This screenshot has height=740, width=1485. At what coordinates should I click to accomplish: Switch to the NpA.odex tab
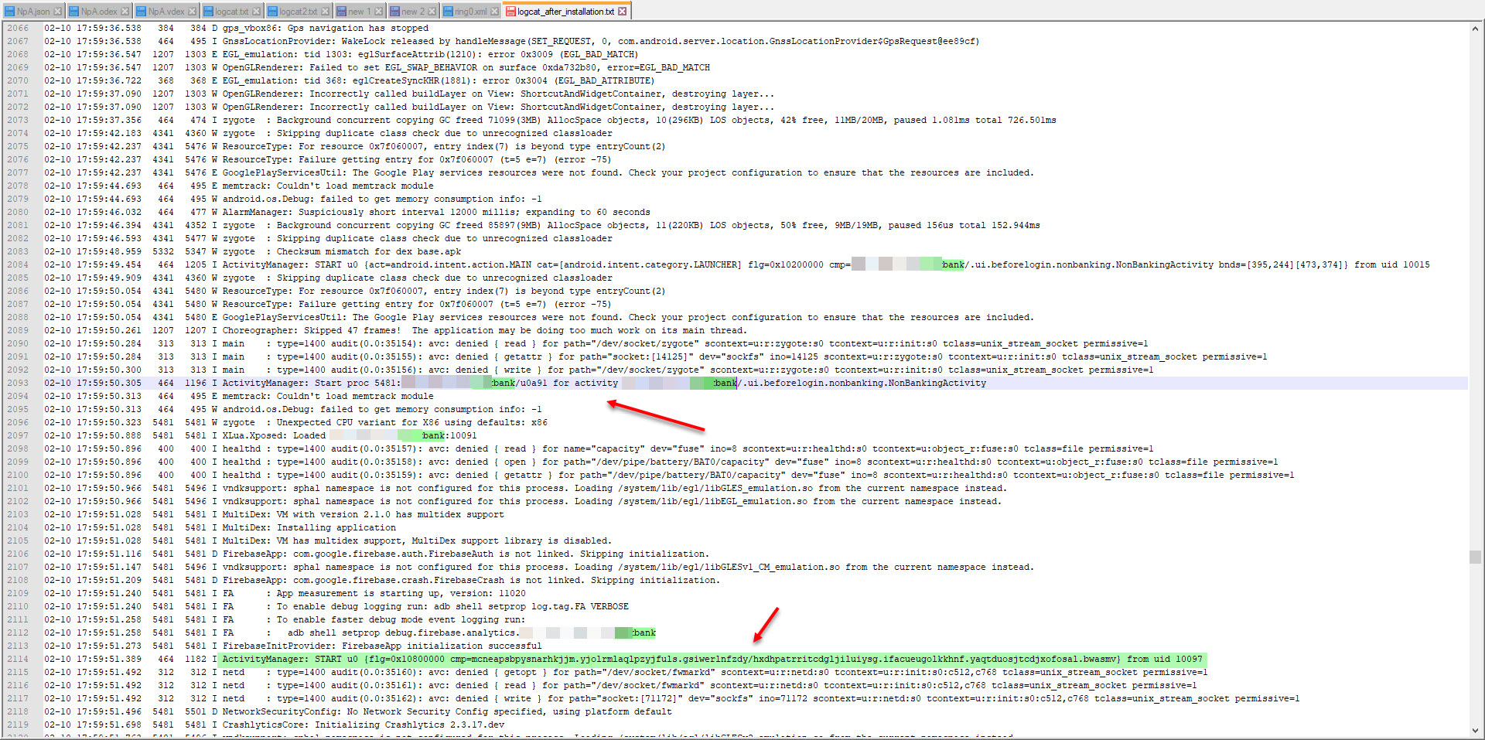99,12
